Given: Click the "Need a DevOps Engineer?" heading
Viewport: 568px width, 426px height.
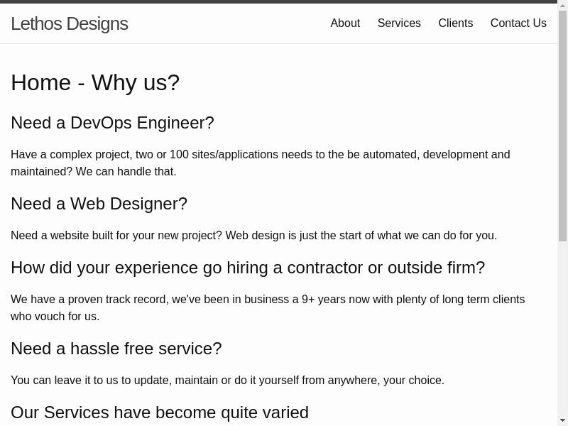Looking at the screenshot, I should coord(112,123).
